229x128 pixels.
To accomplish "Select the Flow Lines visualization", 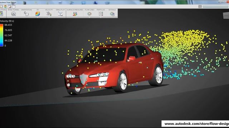I will click(x=89, y=14).
